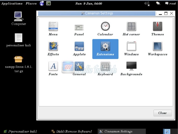The image size is (178, 134).
Task: Click the Cinnamon Settings title bar
Action: coord(97,13)
